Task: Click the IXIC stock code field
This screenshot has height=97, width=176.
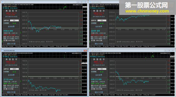Action: 102,69
